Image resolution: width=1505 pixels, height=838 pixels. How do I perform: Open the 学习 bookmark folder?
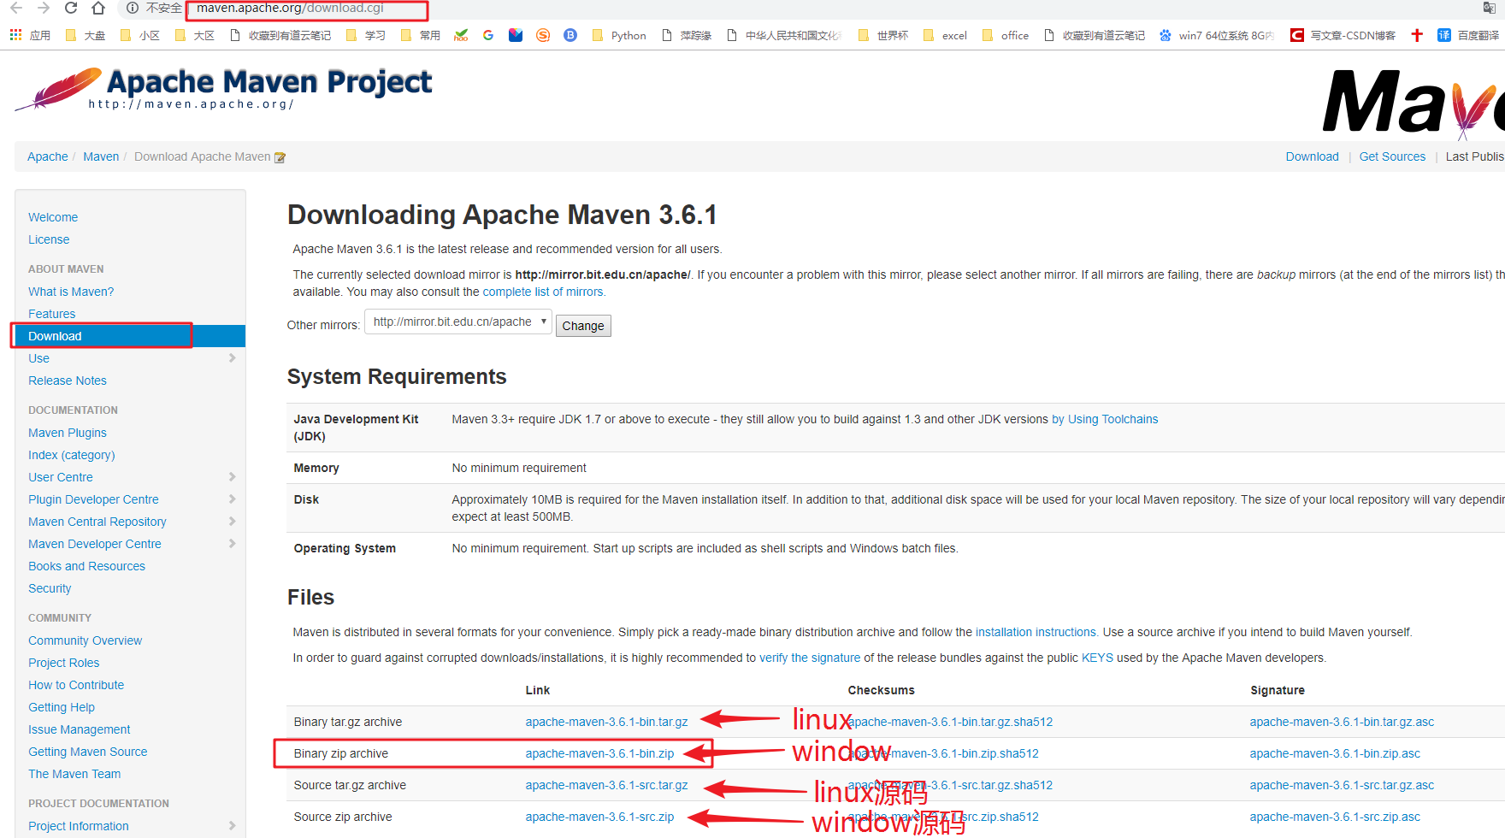(x=366, y=35)
